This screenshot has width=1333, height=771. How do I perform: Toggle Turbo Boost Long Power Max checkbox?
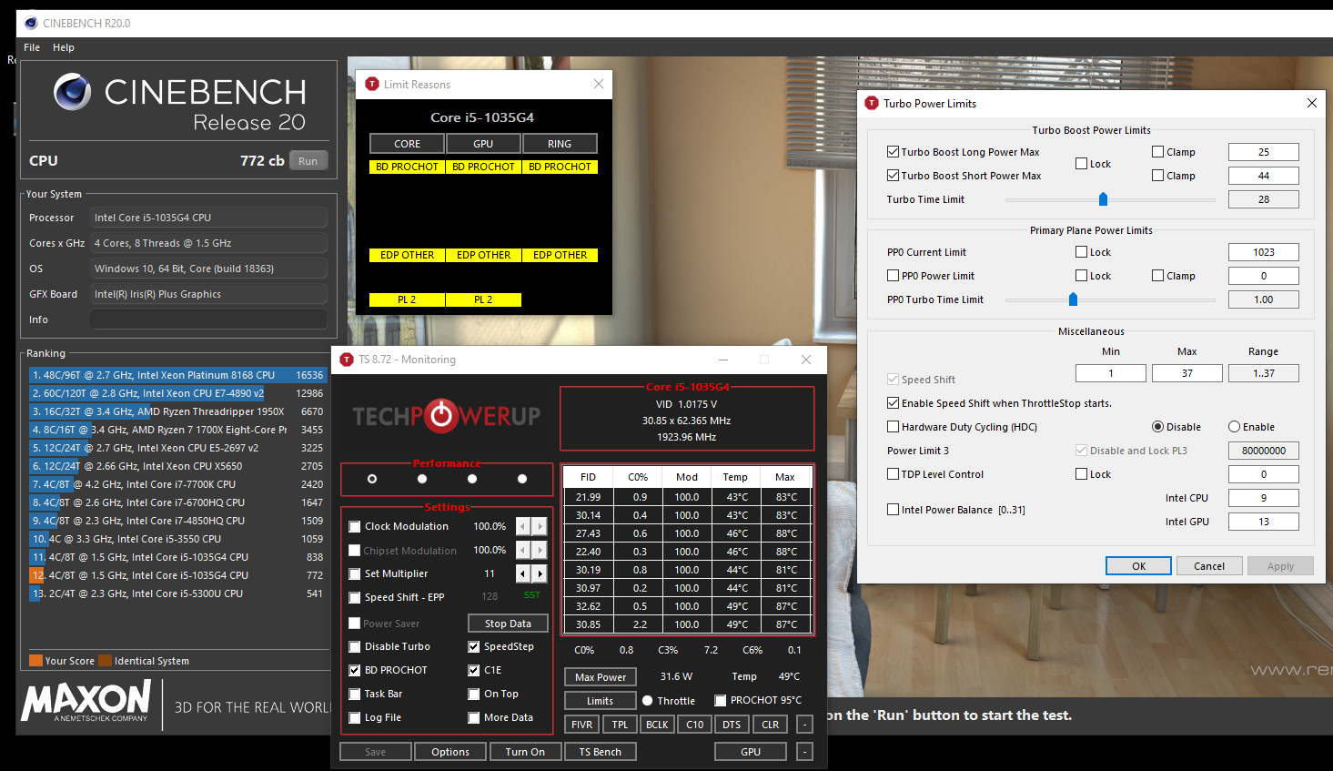click(x=893, y=152)
